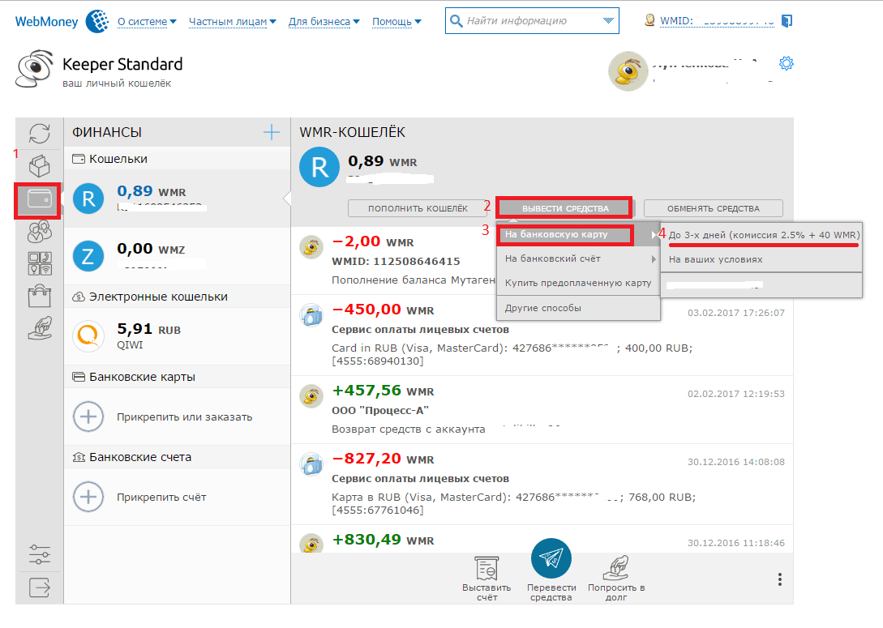This screenshot has height=628, width=883.
Task: Click the ВЫВЕСТИ СРЕДСТВА button
Action: pyautogui.click(x=565, y=208)
